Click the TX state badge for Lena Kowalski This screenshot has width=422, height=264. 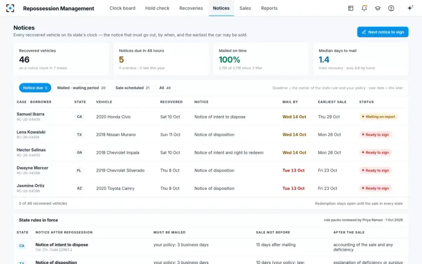pos(79,135)
